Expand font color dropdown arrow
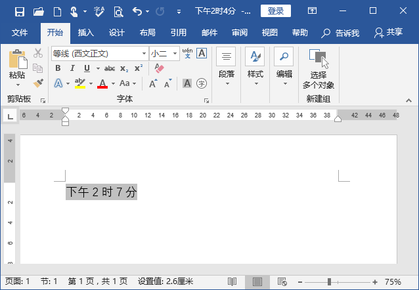419x290 pixels. [x=114, y=83]
